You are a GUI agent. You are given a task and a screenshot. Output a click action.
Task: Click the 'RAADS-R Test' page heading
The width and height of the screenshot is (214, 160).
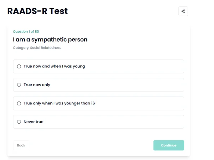37,11
